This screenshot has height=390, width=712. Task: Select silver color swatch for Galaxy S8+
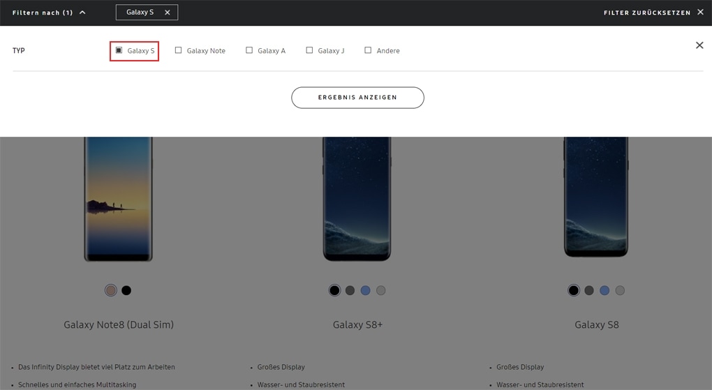[381, 290]
